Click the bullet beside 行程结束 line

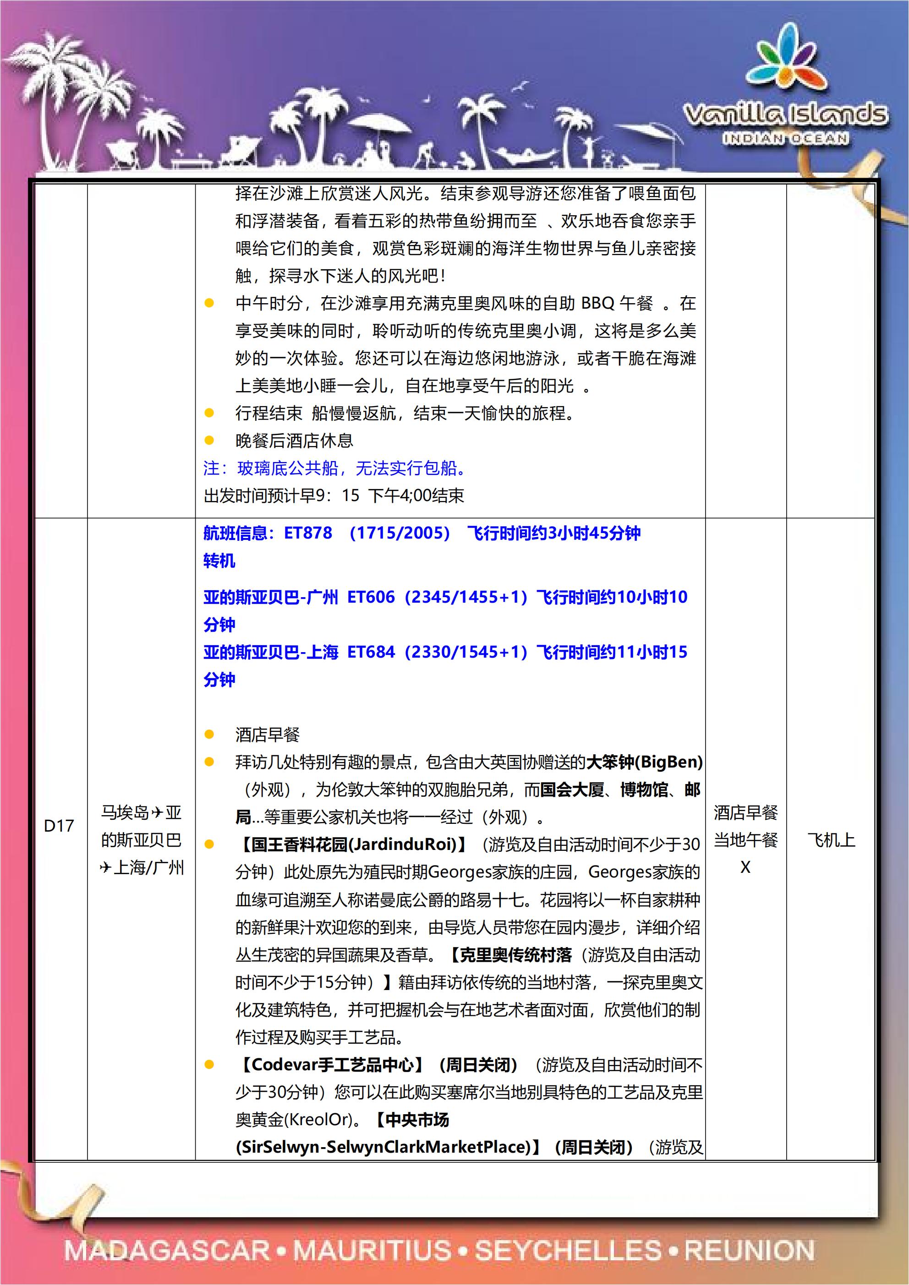click(x=209, y=413)
